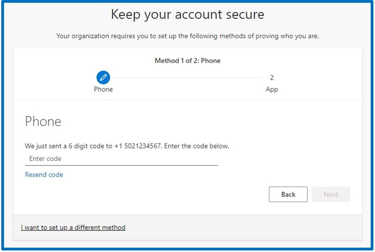Click the "Method 1 of 2: Phone" title
Screen dimensions: 375x252
coord(187,60)
